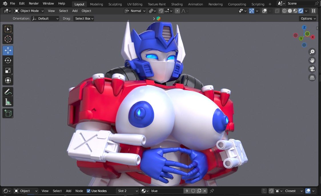321x196 pixels.
Task: Open the Object Mode dropdown
Action: (29, 11)
